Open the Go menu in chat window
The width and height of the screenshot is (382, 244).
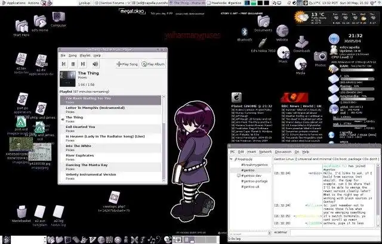pos(297,152)
